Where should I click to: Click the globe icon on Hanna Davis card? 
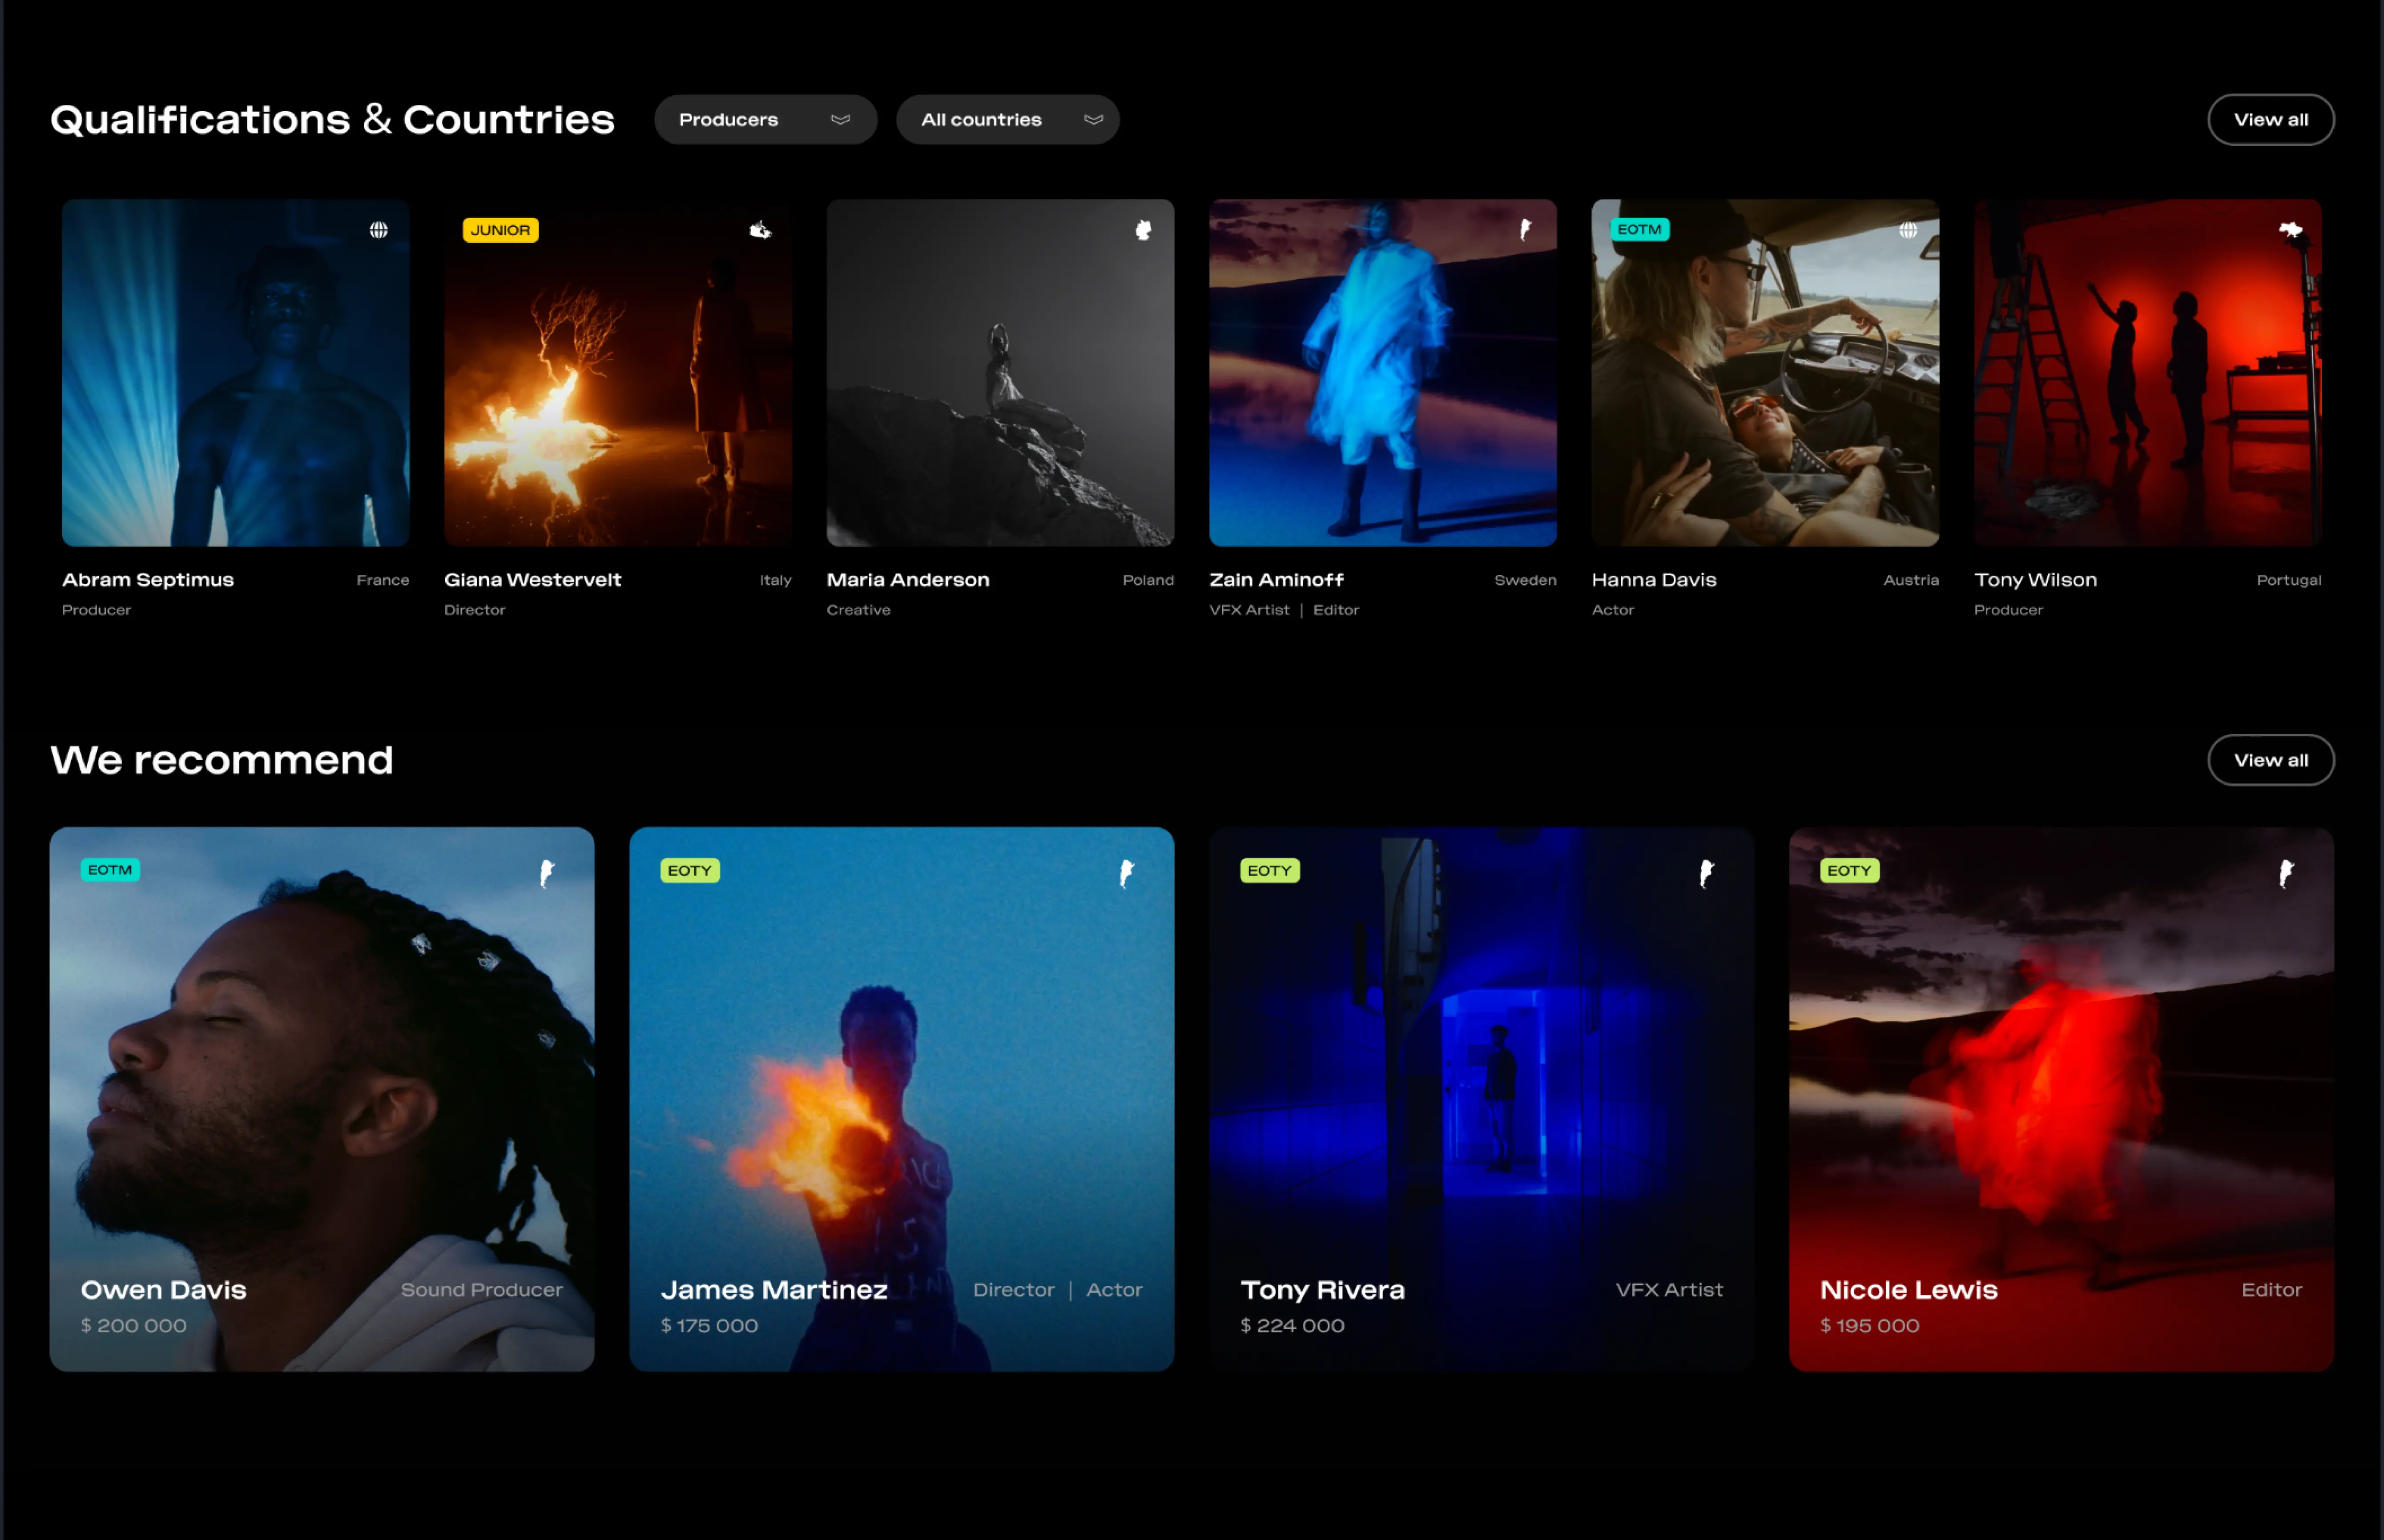tap(1909, 230)
